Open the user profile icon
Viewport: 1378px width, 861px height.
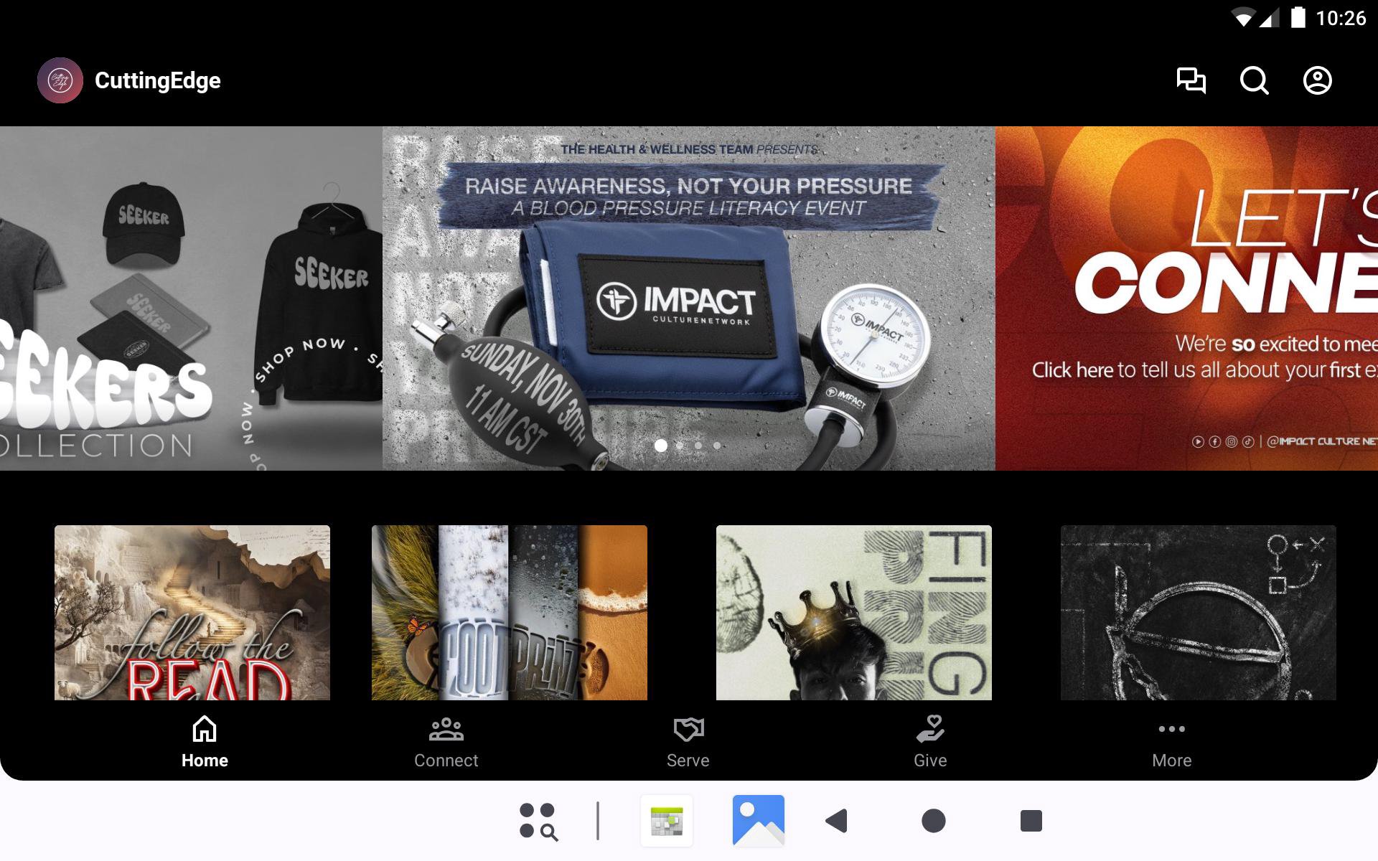click(x=1317, y=80)
